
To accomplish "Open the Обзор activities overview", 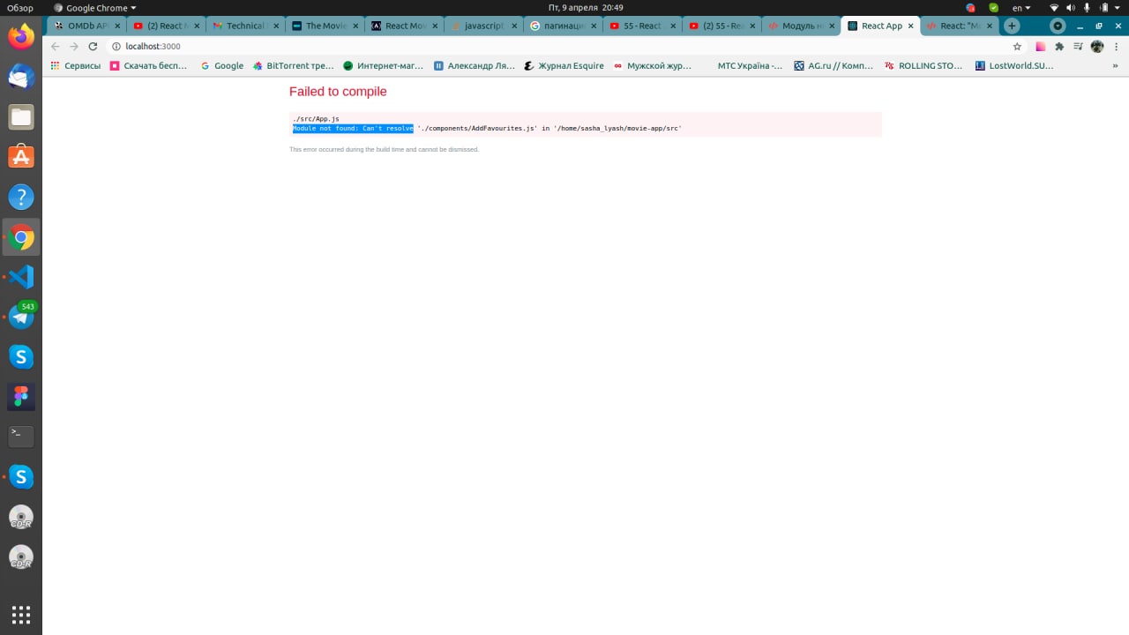I will [x=20, y=8].
